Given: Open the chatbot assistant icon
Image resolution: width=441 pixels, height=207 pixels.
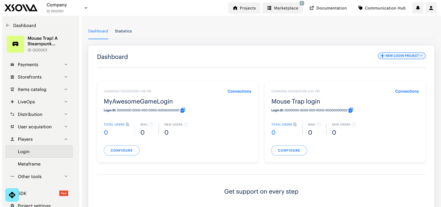Looking at the screenshot, I should coord(12,194).
